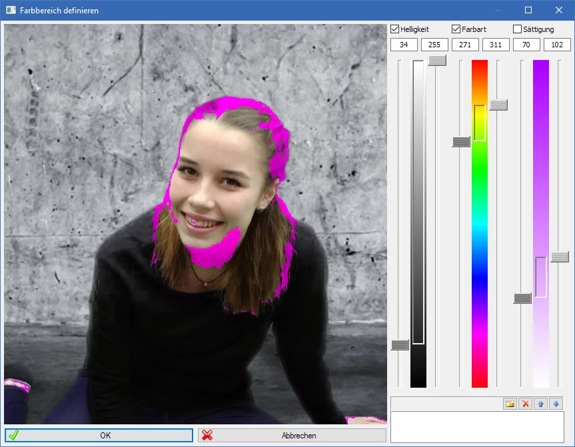Image resolution: width=575 pixels, height=447 pixels.
Task: Click the Sättigung field showing 70
Action: [x=526, y=45]
